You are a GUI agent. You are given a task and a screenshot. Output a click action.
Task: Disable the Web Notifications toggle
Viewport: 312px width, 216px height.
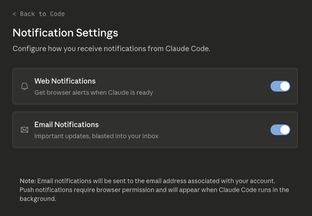(x=280, y=86)
